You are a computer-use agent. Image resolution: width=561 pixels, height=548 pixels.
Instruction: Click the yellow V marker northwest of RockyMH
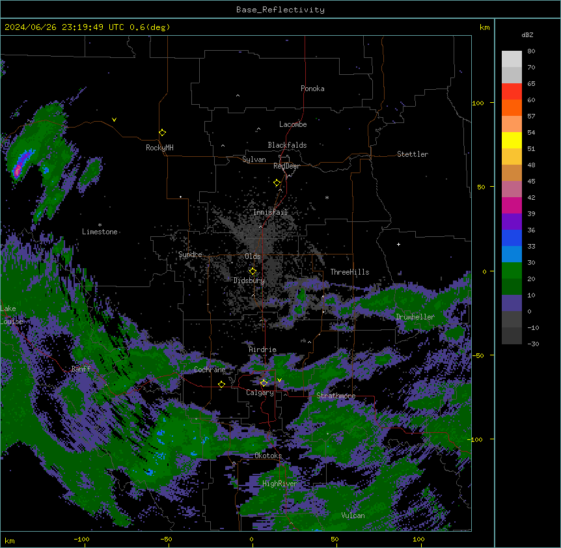114,120
